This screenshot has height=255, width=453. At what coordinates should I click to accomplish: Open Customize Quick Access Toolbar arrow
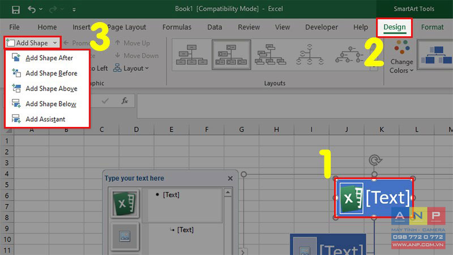click(x=74, y=10)
